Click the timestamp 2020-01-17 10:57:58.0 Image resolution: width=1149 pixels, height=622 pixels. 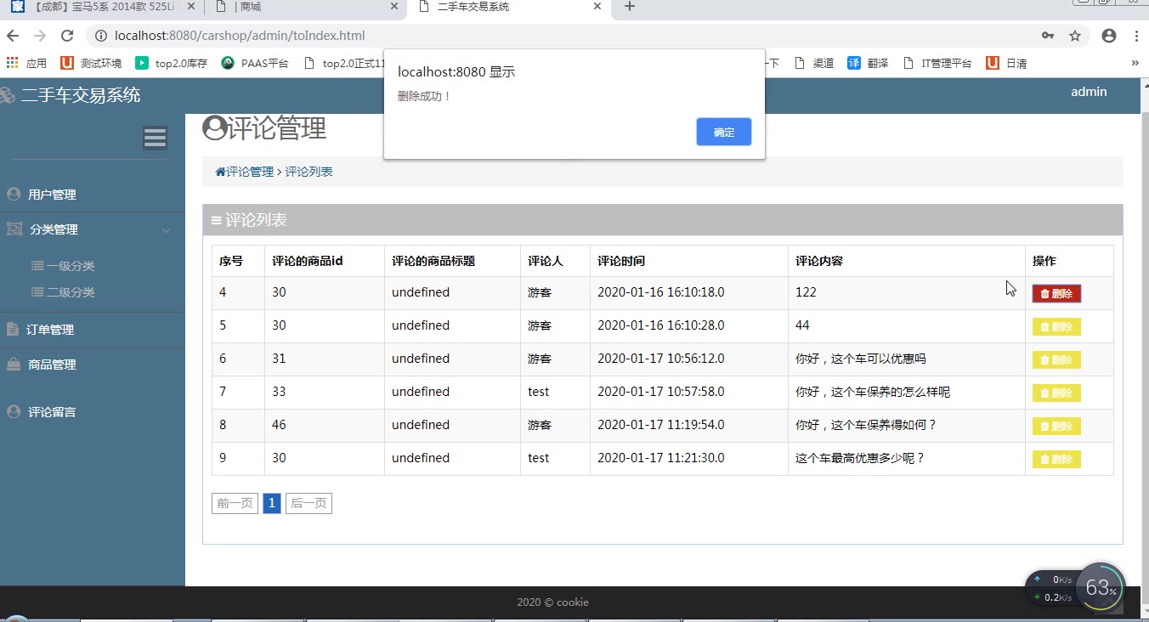(661, 392)
